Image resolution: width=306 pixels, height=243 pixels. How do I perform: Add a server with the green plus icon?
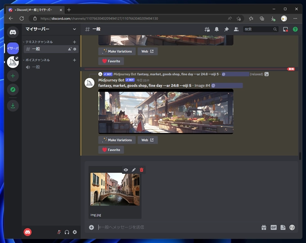[x=13, y=76]
